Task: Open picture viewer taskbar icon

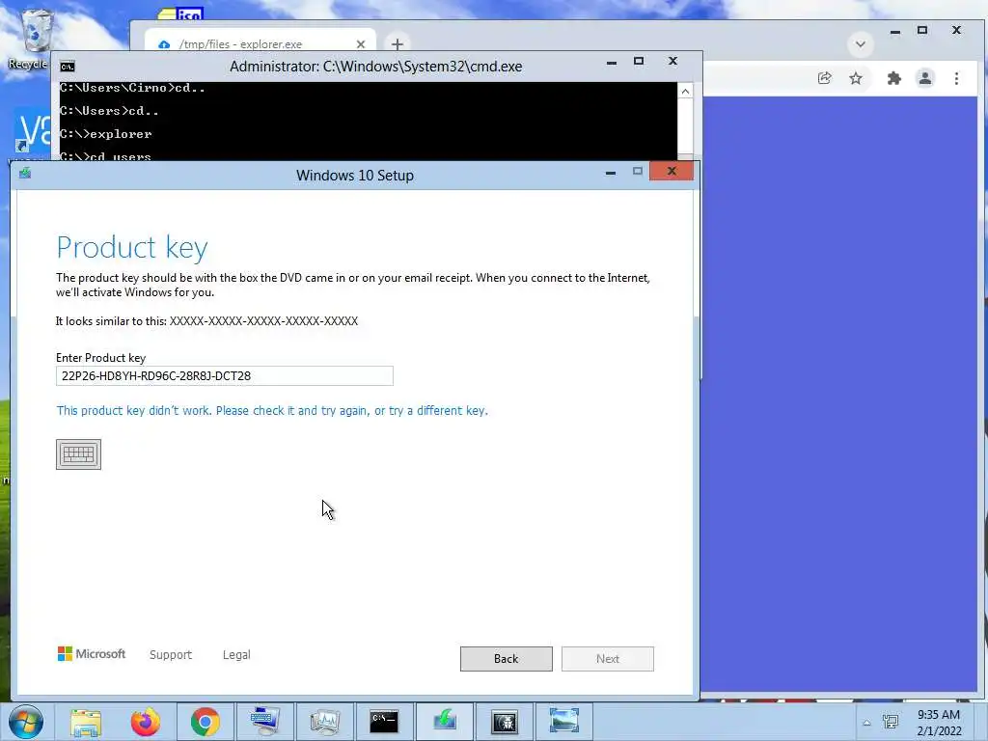Action: click(563, 722)
